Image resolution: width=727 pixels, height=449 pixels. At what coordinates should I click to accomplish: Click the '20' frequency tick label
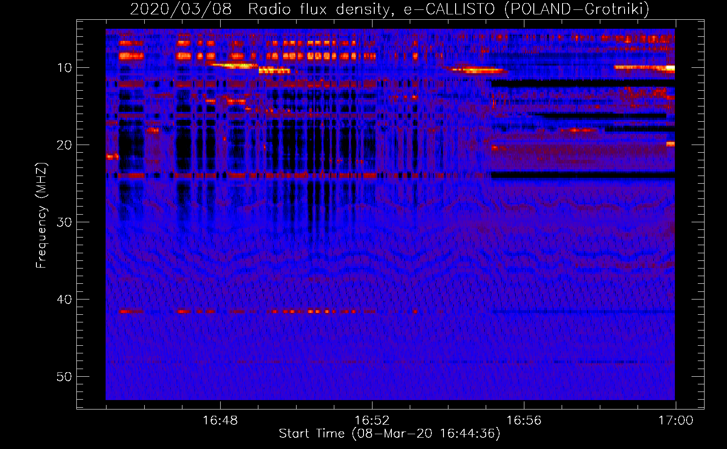(65, 145)
